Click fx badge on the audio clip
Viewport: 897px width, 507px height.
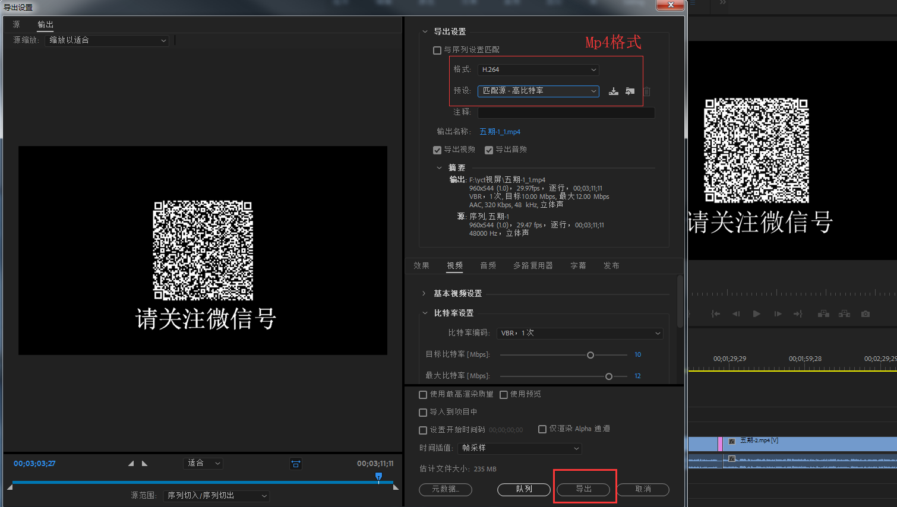click(x=732, y=459)
